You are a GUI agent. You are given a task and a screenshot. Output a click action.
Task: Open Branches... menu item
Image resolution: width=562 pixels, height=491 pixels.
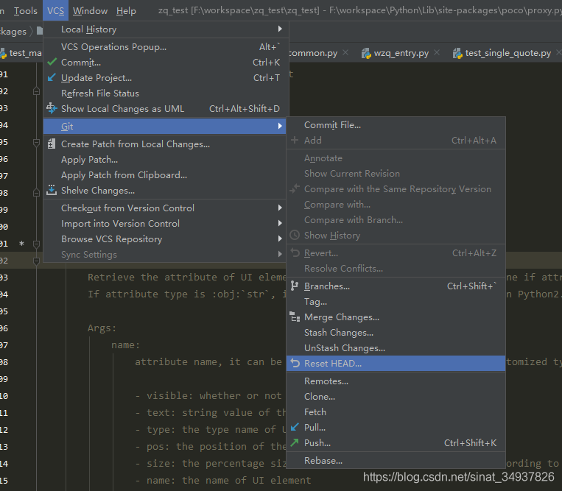click(396, 286)
